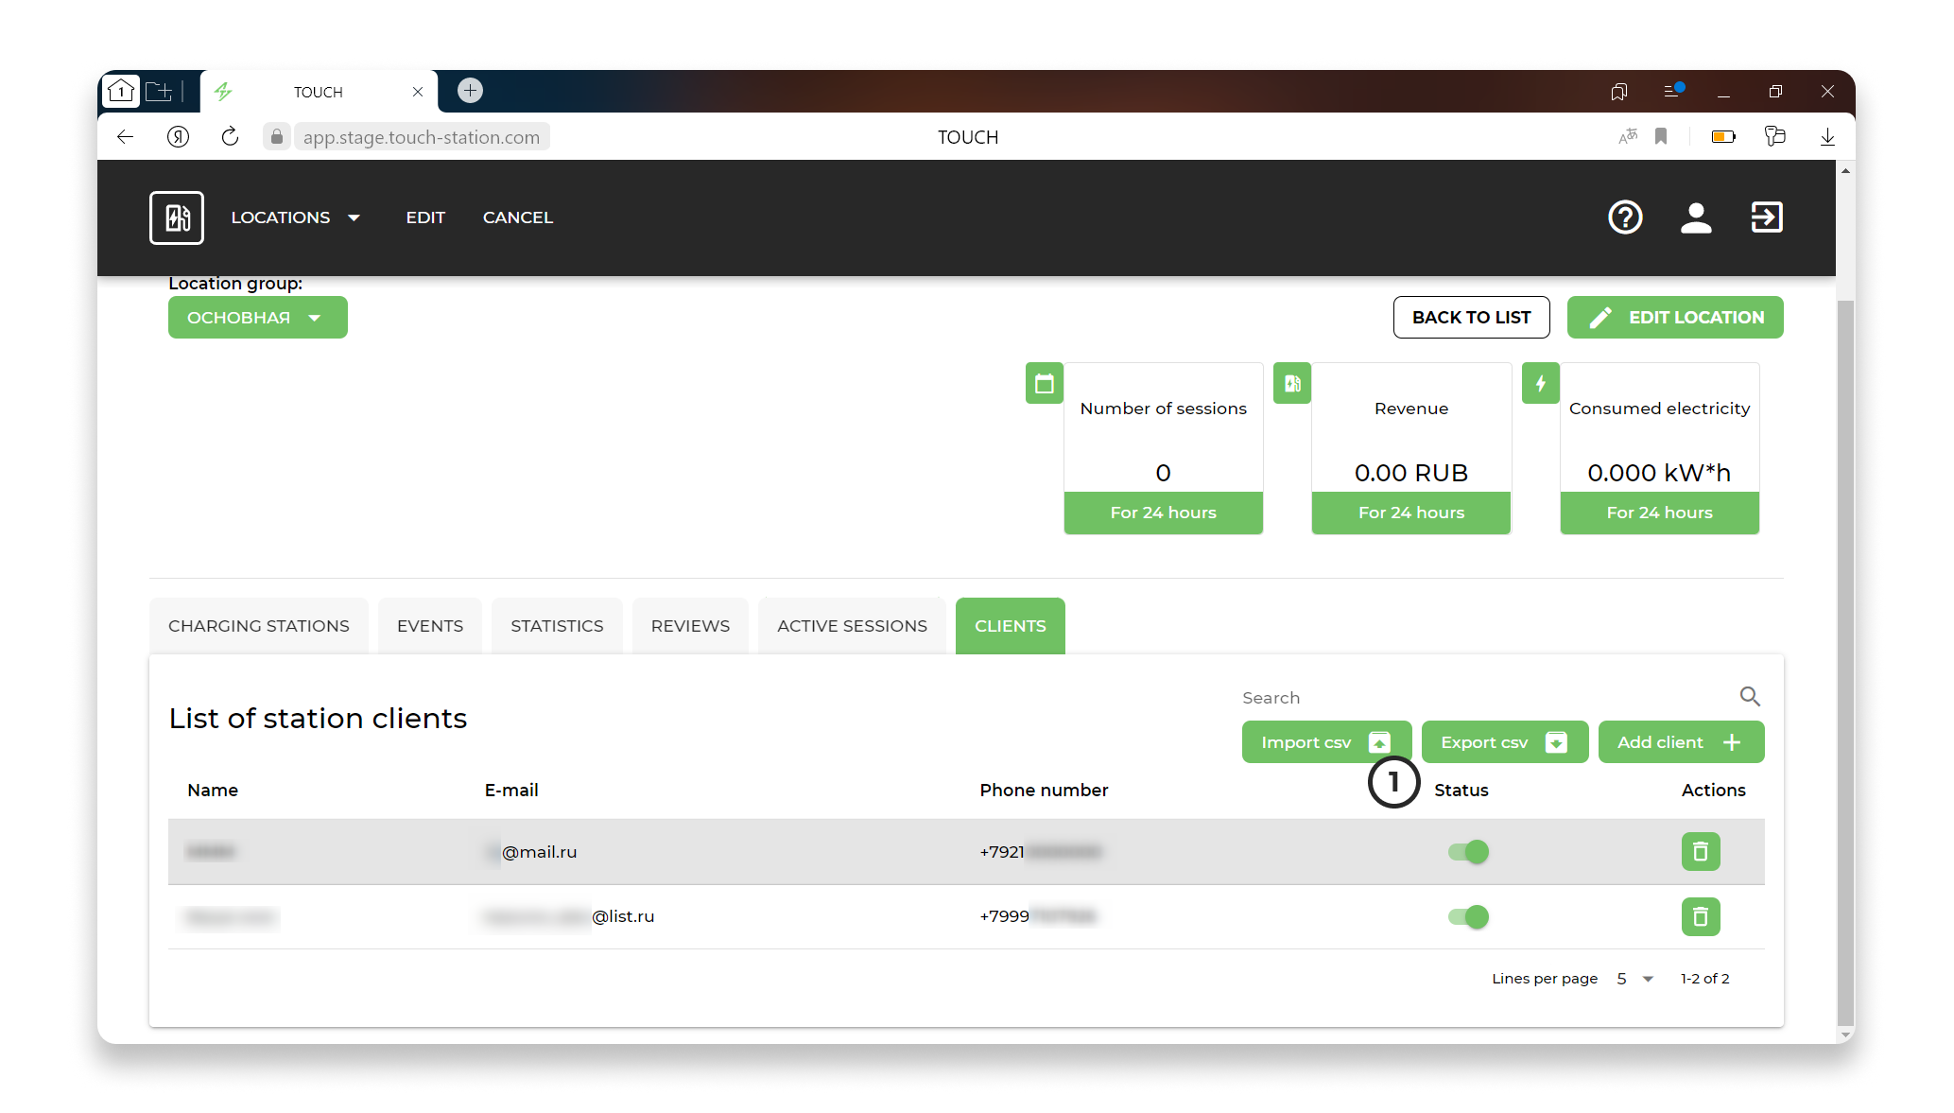Click the browser back arrow
This screenshot has height=1113, width=1954.
125,137
